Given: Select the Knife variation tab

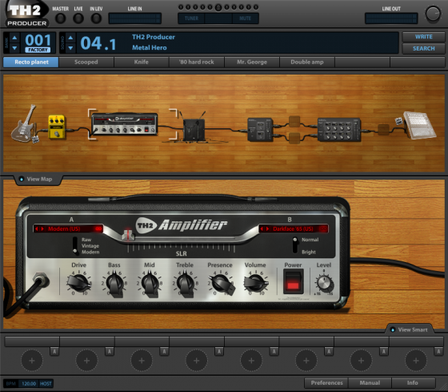Looking at the screenshot, I should 142,63.
